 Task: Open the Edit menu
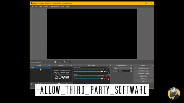tap(36, 6)
